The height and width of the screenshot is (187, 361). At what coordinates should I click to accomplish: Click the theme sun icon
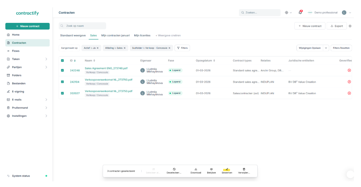pos(287,13)
